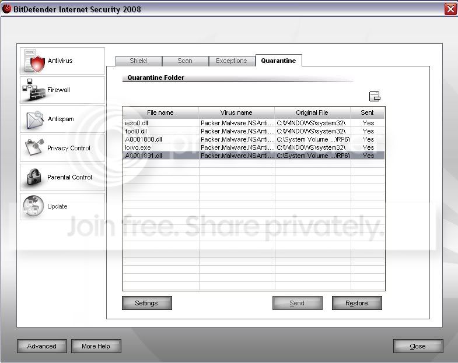The image size is (458, 363).
Task: Click the Antispam label text
Action: (61, 119)
